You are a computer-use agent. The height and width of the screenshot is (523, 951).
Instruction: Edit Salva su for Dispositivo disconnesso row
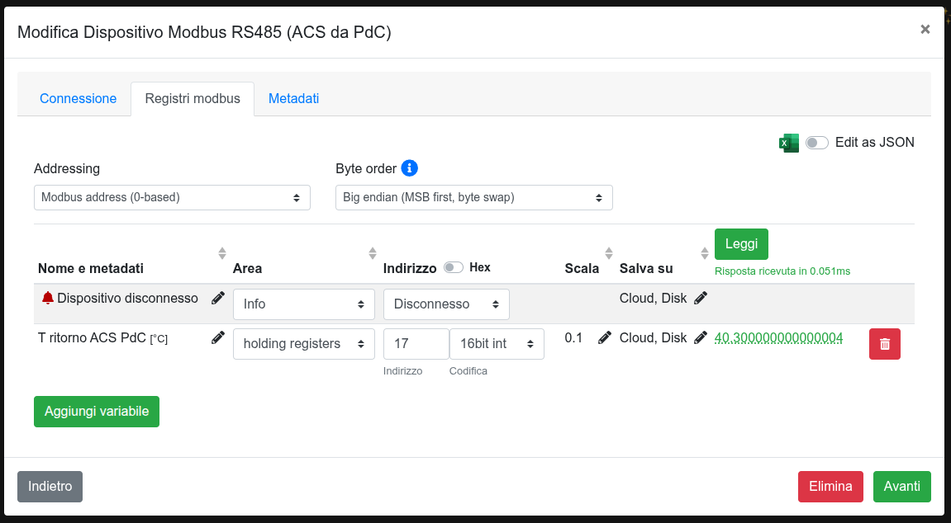coord(701,298)
